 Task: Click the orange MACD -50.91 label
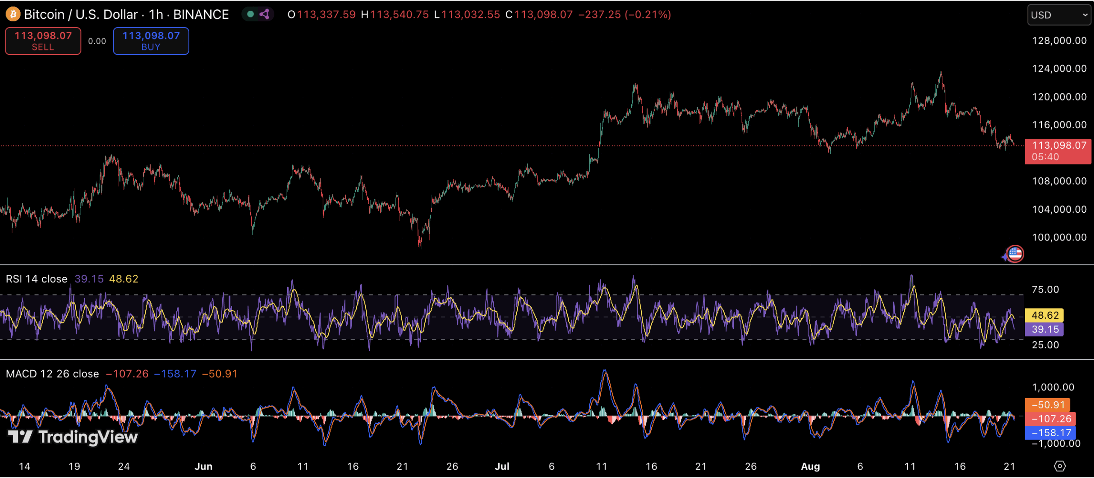[x=1047, y=405]
